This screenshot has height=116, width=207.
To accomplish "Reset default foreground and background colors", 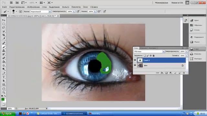I will 2,96.
